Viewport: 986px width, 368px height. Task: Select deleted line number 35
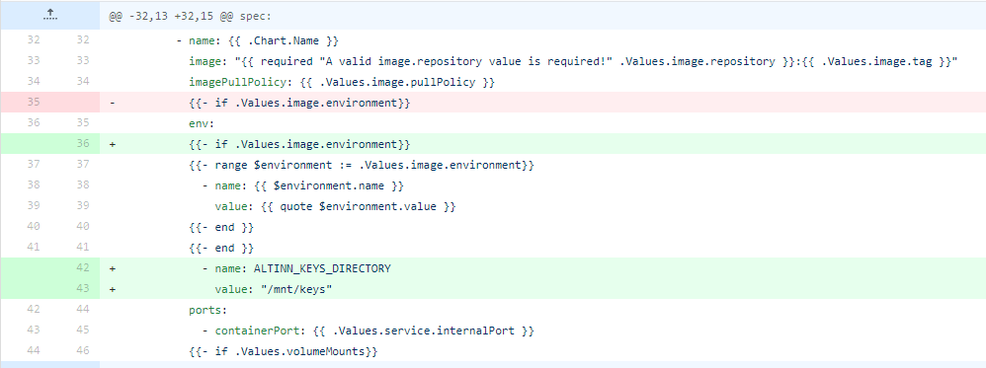tap(33, 103)
